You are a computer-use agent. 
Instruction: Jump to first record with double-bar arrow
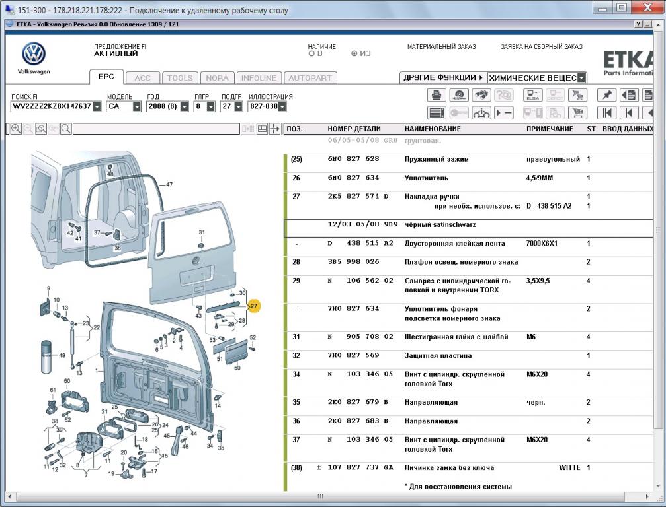[x=606, y=113]
